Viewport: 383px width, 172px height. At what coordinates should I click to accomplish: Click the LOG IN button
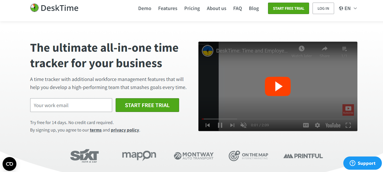pos(323,8)
